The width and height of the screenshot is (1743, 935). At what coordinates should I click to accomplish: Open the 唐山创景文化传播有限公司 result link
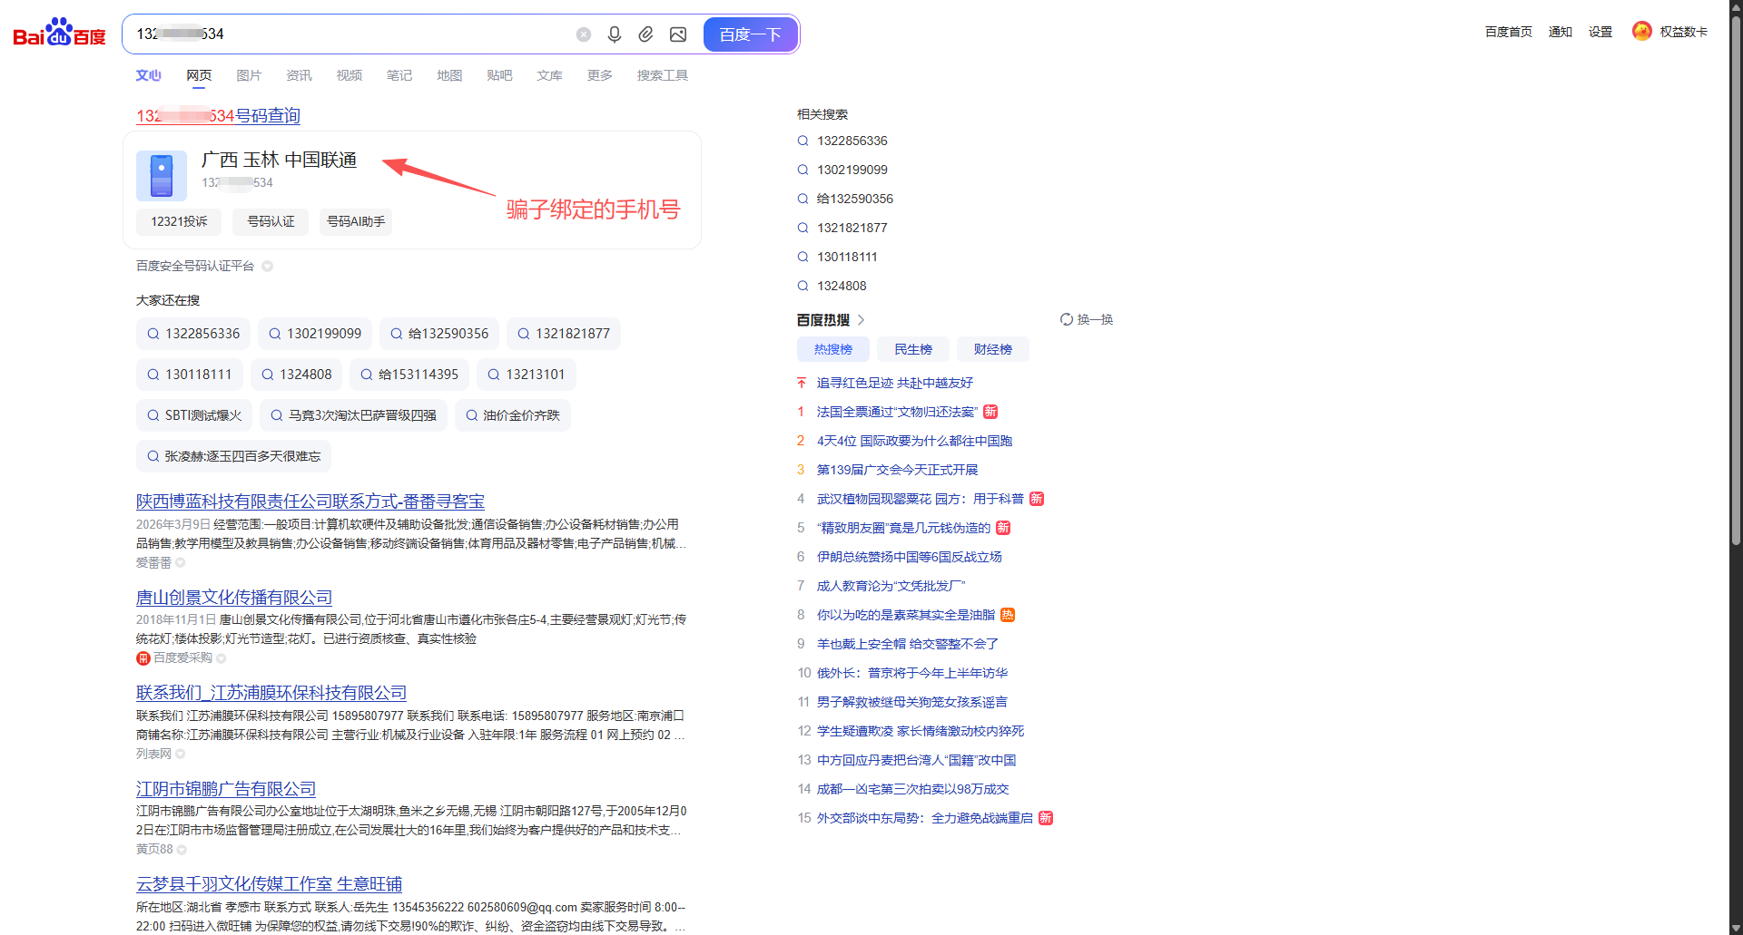[x=233, y=597]
